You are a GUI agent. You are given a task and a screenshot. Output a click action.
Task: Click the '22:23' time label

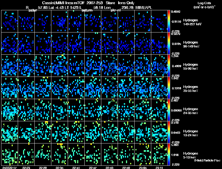click(x=26, y=168)
